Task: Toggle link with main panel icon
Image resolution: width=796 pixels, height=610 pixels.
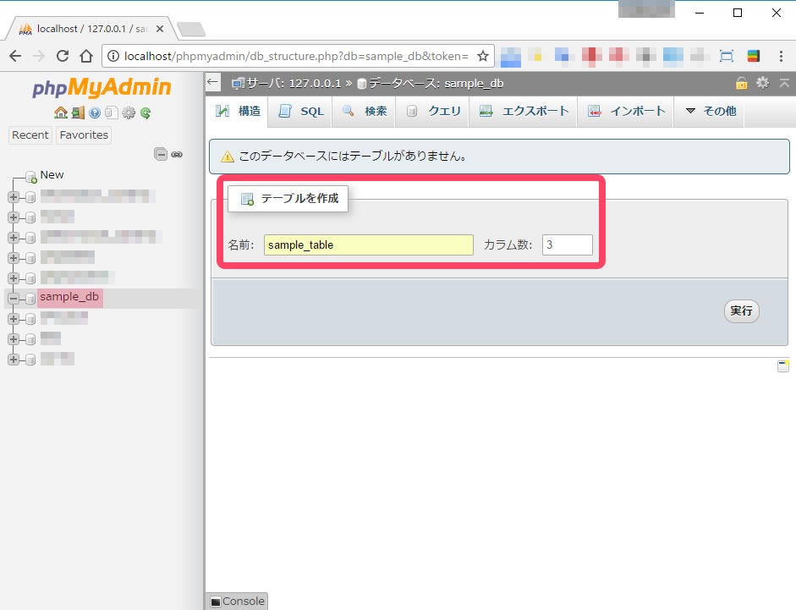Action: (x=177, y=155)
